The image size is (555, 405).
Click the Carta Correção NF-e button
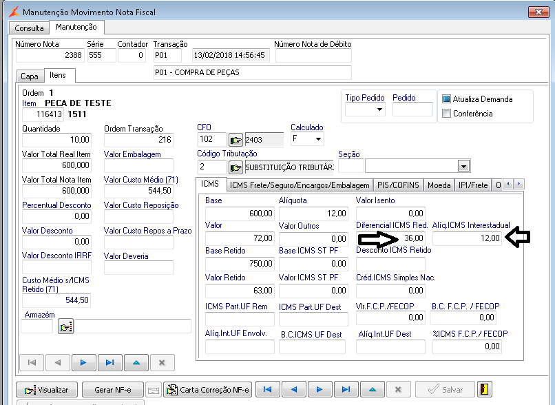point(208,390)
